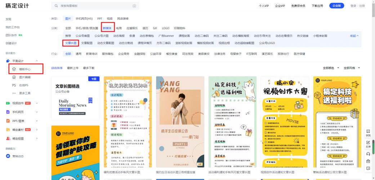This screenshot has height=180, width=375.
Task: Switch to the 简历 category tab
Action: pyautogui.click(x=146, y=28)
